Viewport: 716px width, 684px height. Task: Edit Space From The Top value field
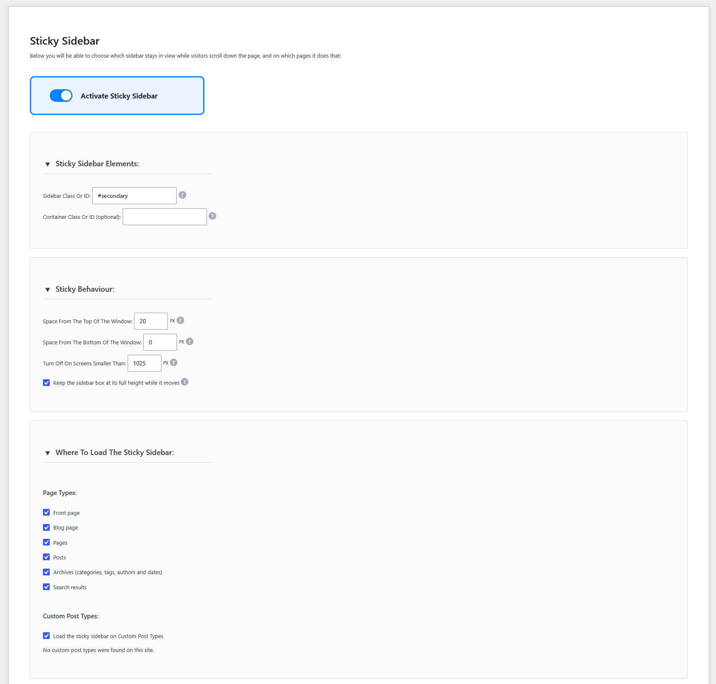pos(151,321)
